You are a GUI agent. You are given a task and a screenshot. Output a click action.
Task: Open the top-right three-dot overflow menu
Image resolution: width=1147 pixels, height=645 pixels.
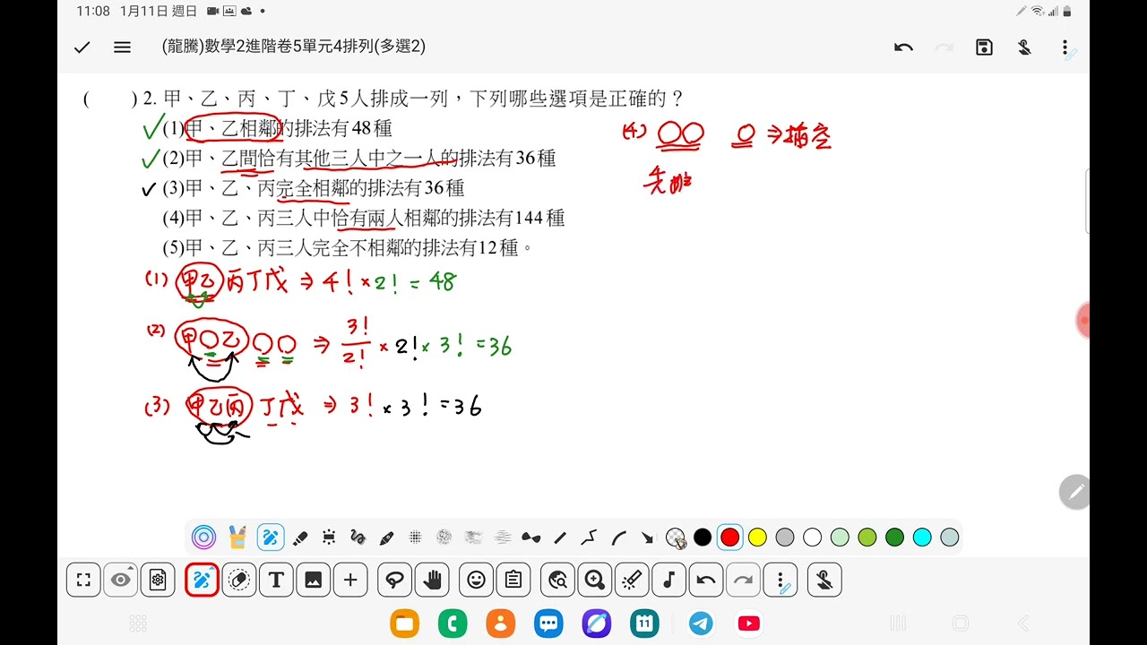coord(1065,47)
